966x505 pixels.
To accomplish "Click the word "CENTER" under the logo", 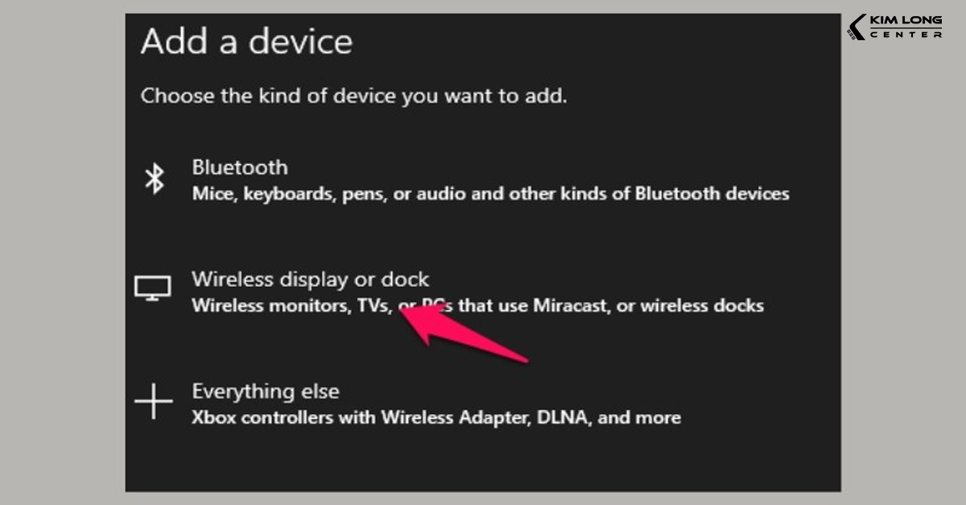I will point(906,35).
